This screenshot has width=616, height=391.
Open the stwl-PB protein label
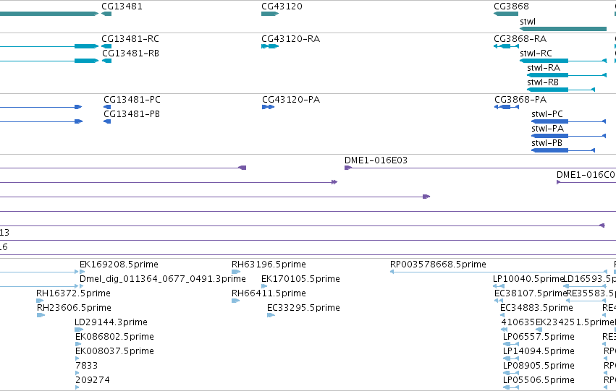click(547, 143)
